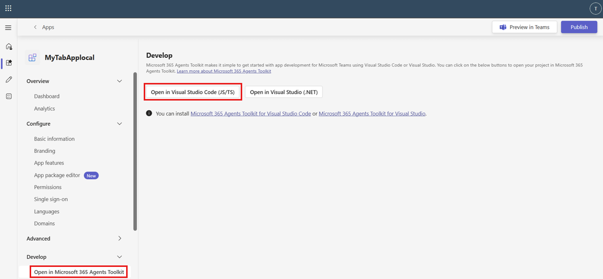Collapse the Overview section
The height and width of the screenshot is (279, 603).
[120, 81]
